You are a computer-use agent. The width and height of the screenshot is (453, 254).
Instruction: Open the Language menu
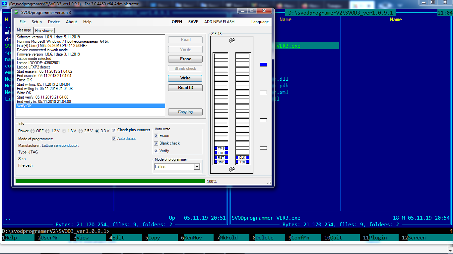pos(260,22)
